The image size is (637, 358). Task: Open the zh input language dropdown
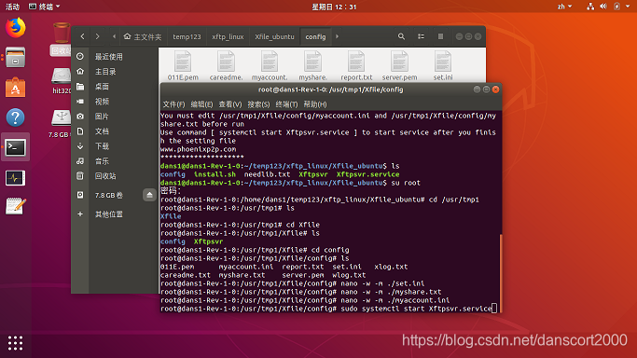(564, 7)
